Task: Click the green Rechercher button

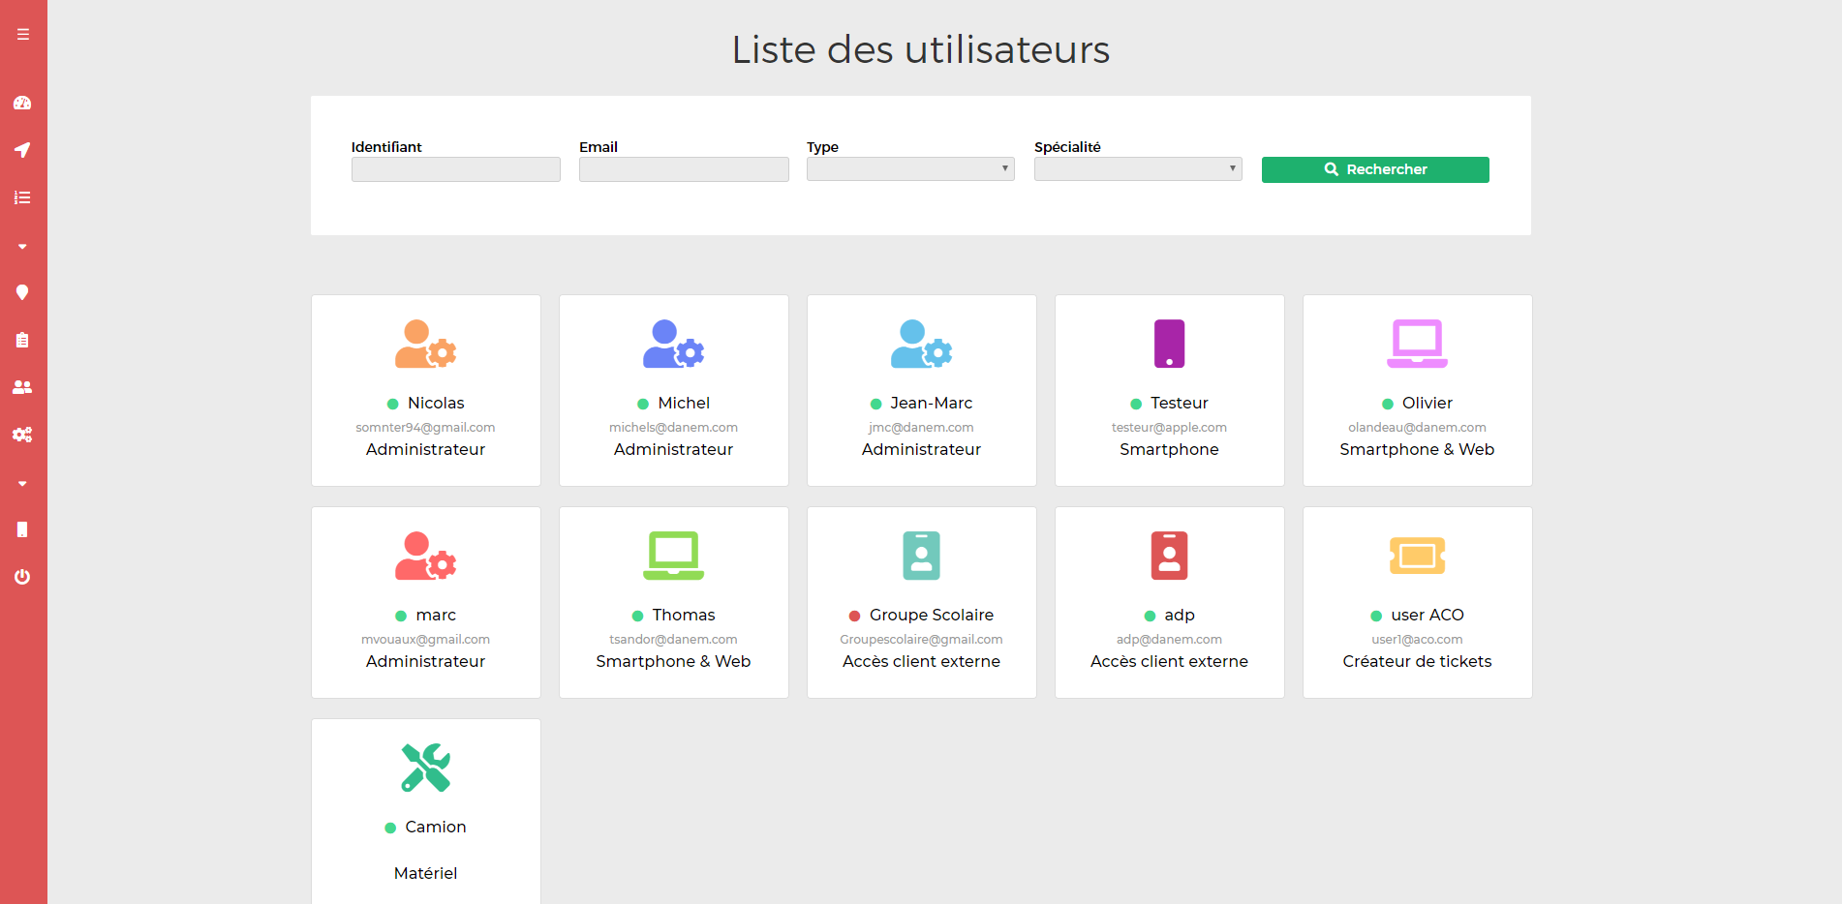Action: click(1375, 169)
